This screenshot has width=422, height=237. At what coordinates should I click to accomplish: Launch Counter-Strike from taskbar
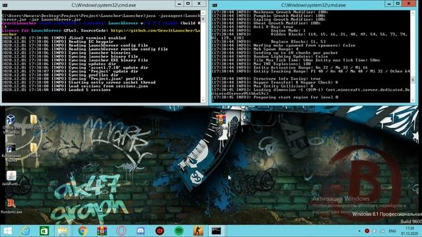click(x=198, y=231)
